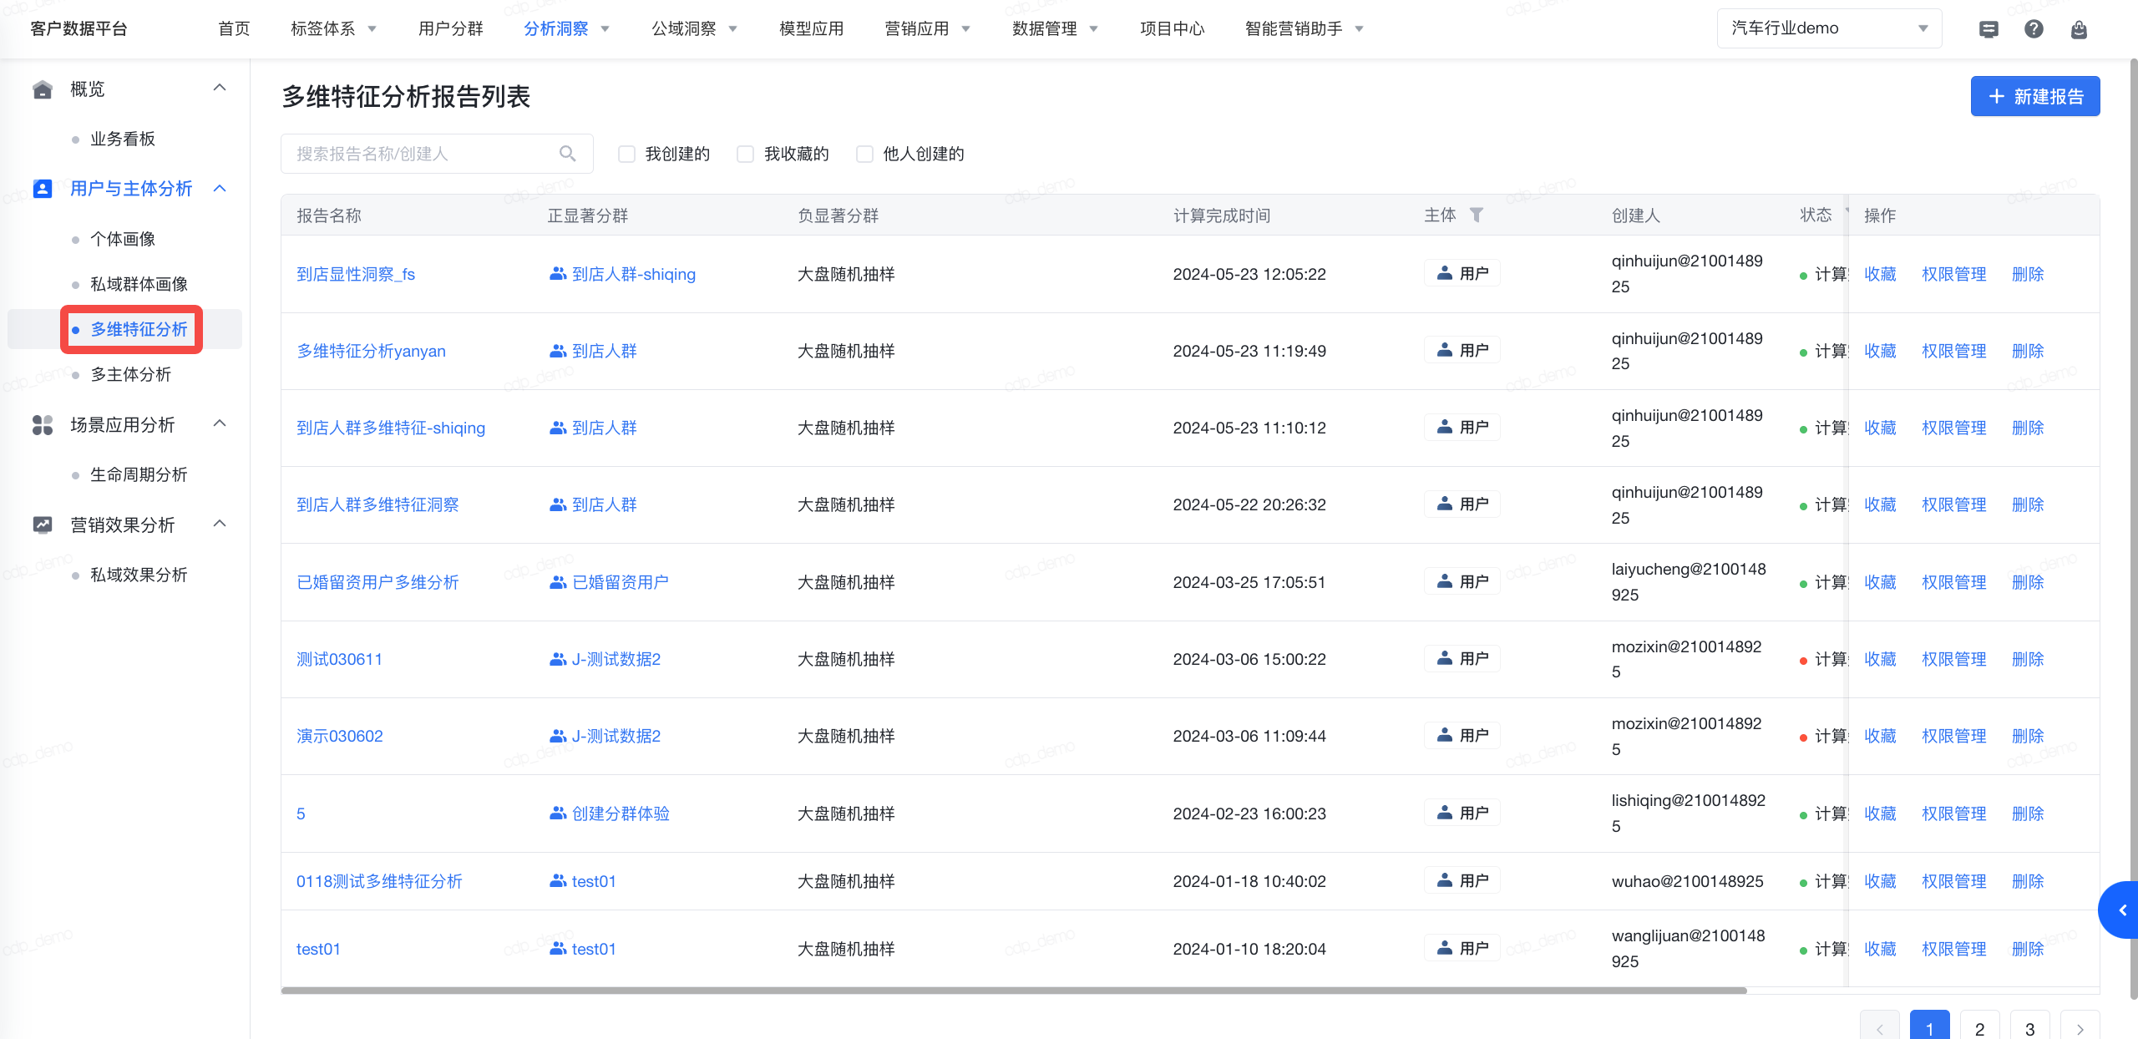This screenshot has width=2138, height=1039.
Task: Click the 主体 column filter icon
Action: coord(1477,215)
